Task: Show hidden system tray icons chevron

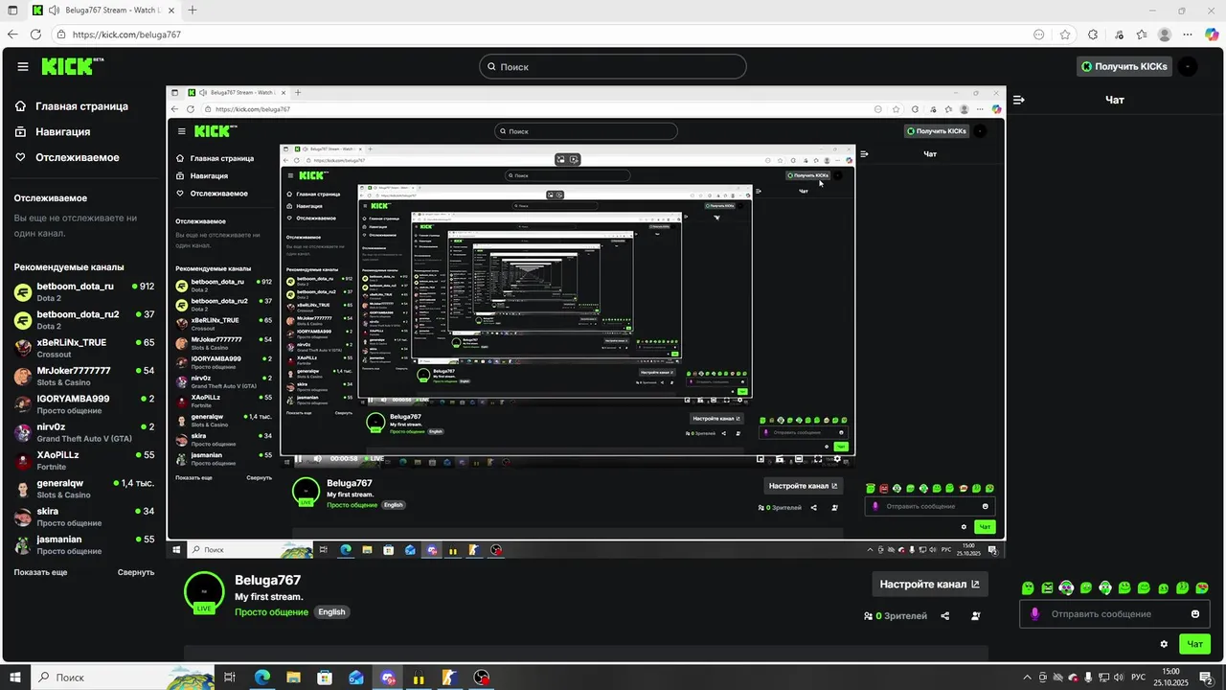Action: [x=1026, y=678]
